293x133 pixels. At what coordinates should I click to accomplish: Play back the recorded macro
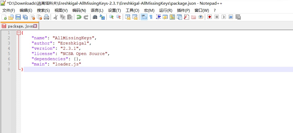point(224,17)
